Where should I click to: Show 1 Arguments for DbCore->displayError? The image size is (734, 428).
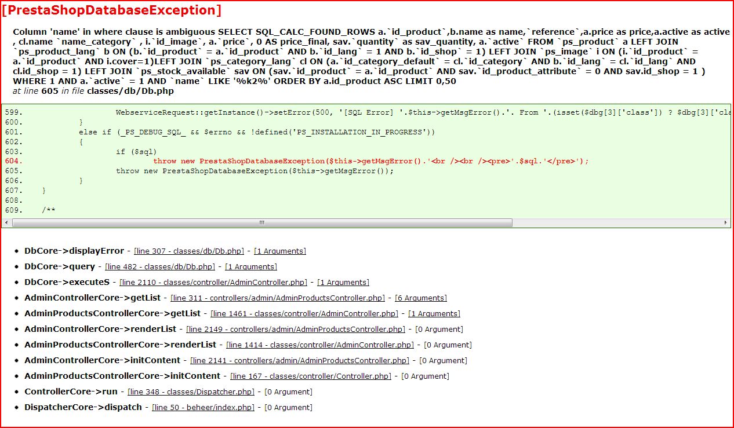(x=280, y=251)
